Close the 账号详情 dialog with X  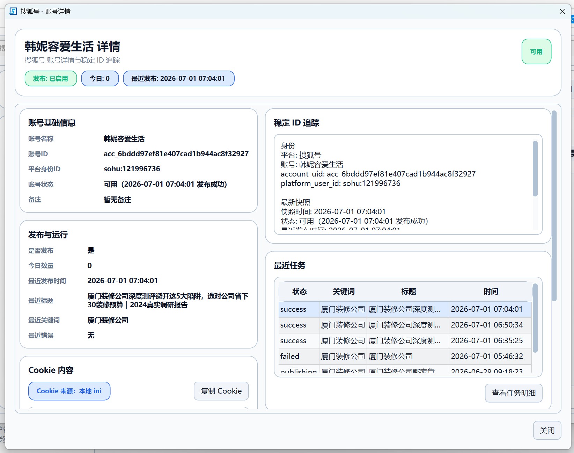pos(562,11)
